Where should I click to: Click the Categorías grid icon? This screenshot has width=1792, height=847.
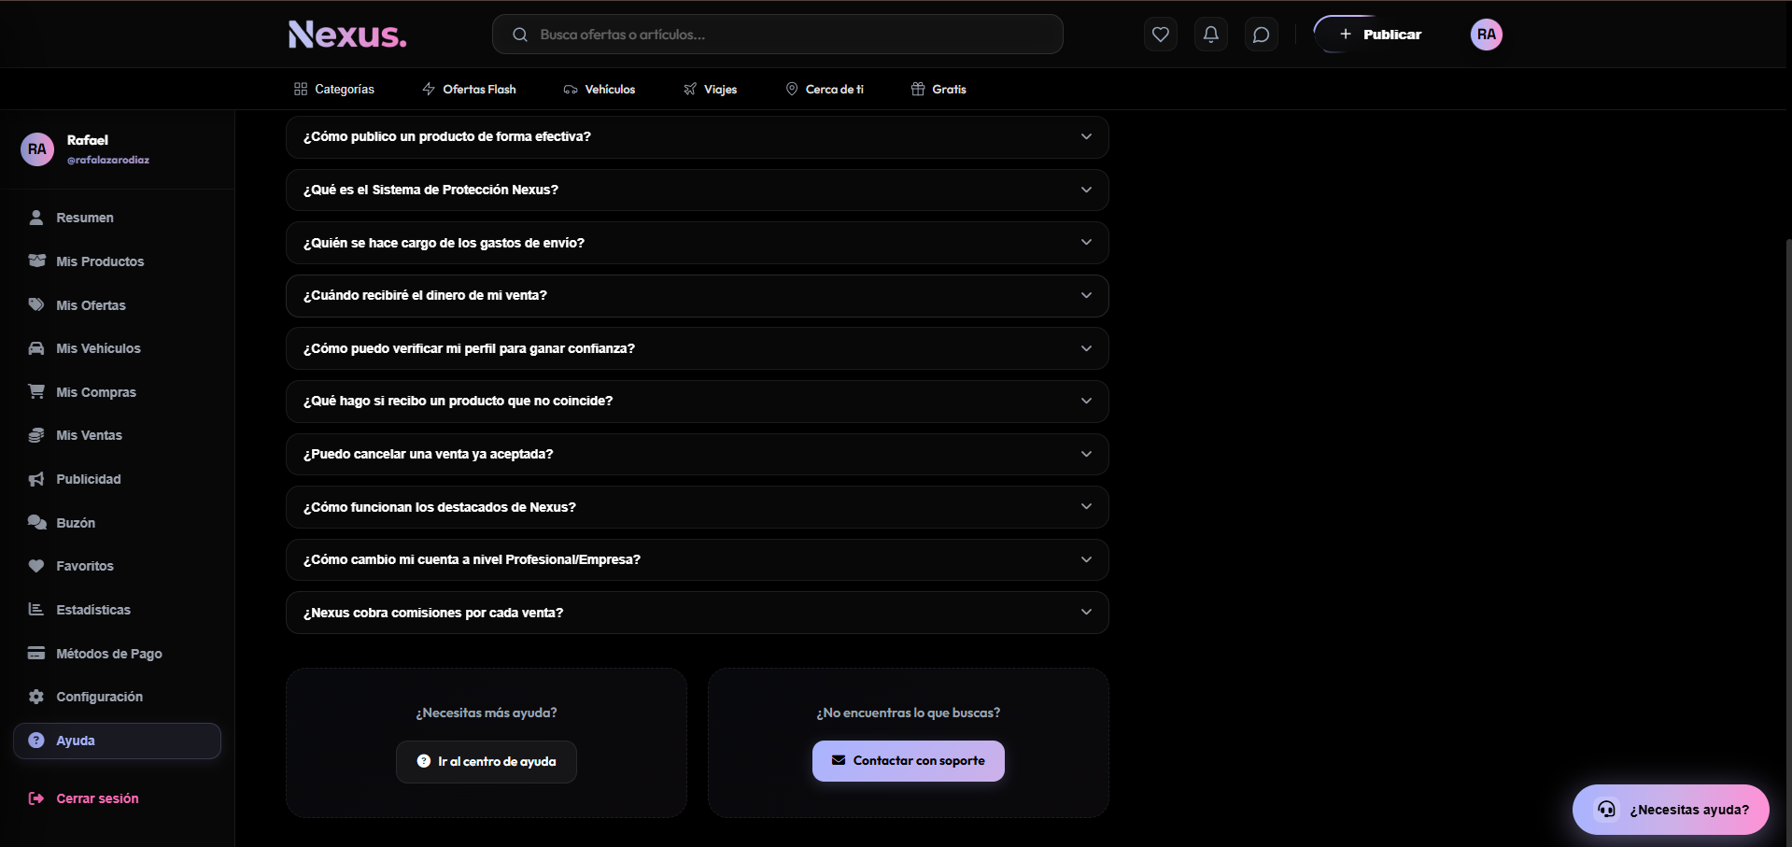(301, 89)
